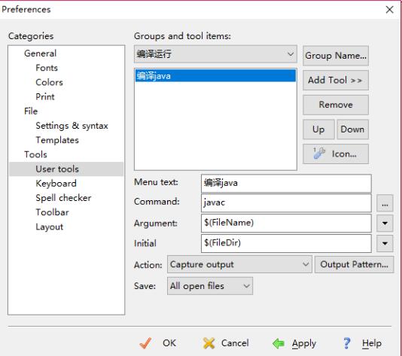Select Keyboard in the Categories tree
Screen dimensions: 402x356
click(56, 183)
